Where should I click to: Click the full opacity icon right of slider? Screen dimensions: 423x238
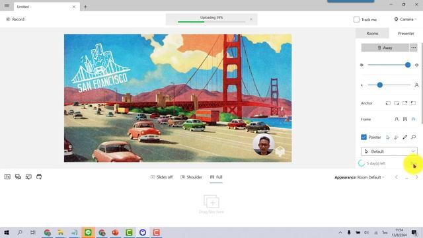click(416, 65)
